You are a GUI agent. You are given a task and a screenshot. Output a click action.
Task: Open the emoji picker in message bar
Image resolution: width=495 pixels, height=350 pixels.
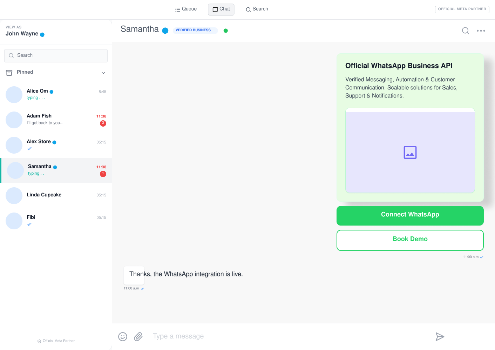[x=123, y=337]
